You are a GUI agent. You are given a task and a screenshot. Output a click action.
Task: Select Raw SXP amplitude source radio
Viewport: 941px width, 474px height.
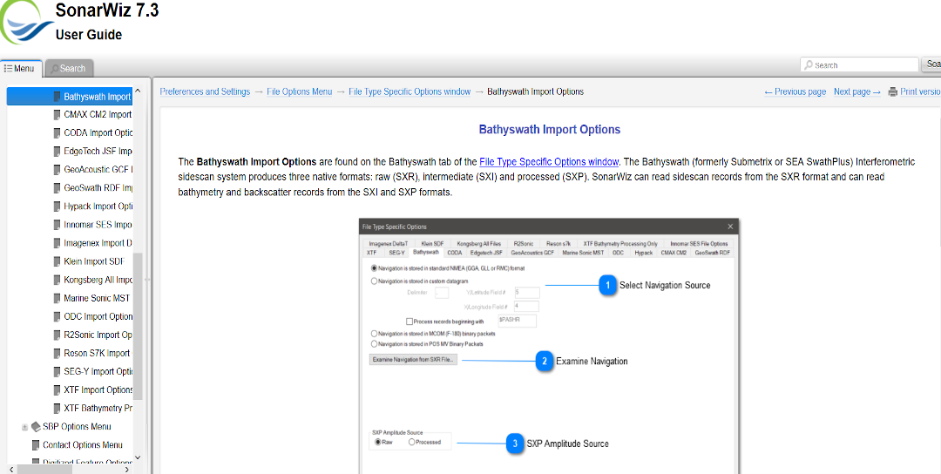378,443
